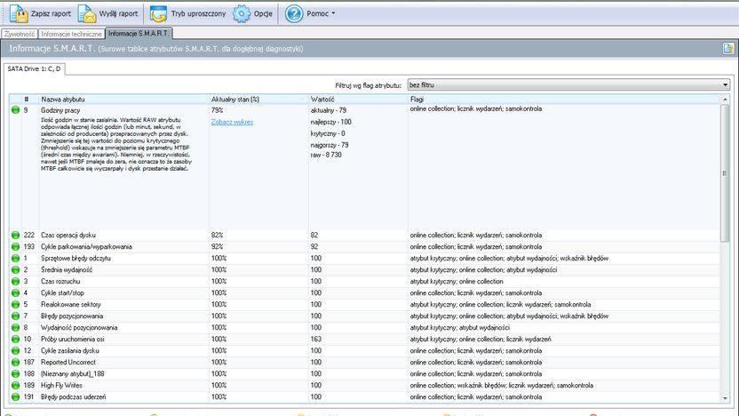Click green status icon for Realokowane sektory
Viewport: 739px width, 416px height.
[16, 304]
